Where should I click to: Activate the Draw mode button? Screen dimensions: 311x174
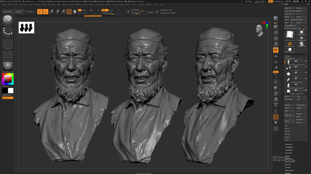point(46,12)
